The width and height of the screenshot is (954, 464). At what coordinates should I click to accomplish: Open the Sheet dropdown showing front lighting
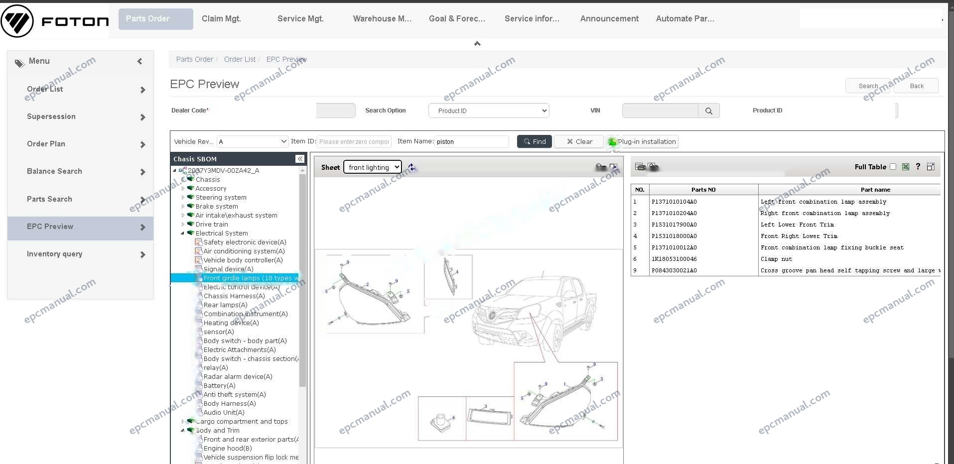[373, 167]
